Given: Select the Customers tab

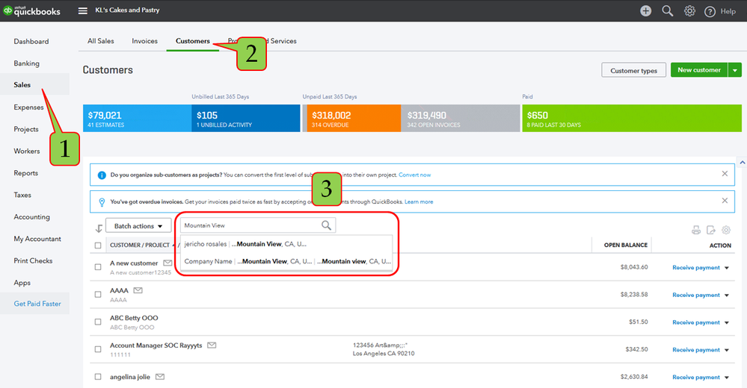Looking at the screenshot, I should (192, 41).
